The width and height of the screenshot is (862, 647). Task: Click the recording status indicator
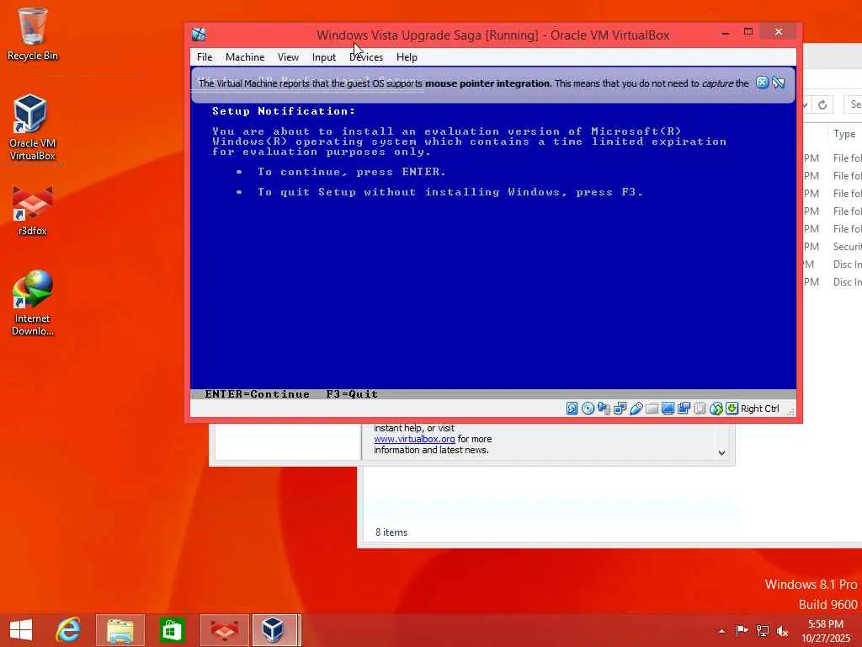tap(684, 409)
